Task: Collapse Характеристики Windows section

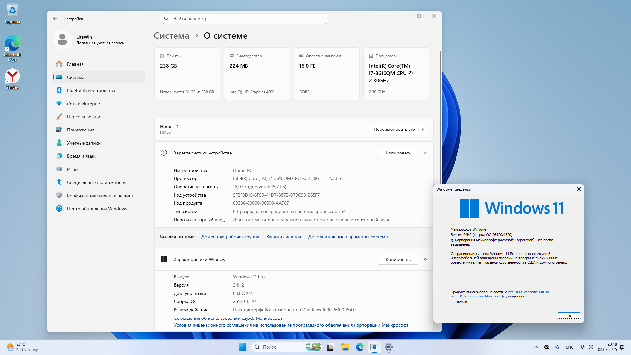Action: point(426,259)
